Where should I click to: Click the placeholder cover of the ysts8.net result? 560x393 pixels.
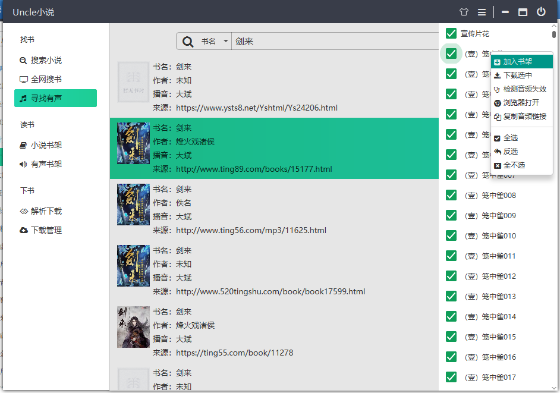click(x=133, y=82)
